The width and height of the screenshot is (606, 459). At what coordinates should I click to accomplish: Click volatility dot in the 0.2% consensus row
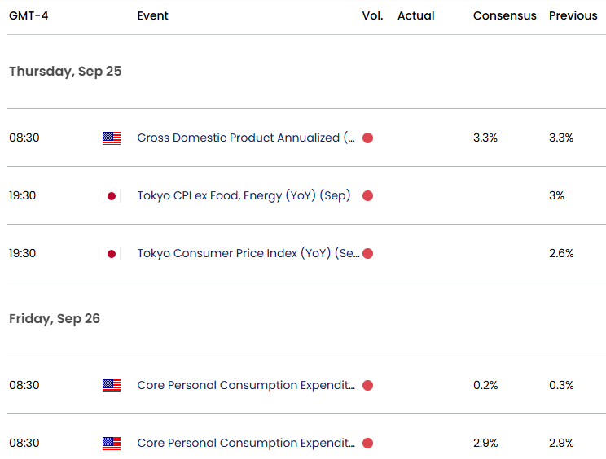[x=367, y=386]
